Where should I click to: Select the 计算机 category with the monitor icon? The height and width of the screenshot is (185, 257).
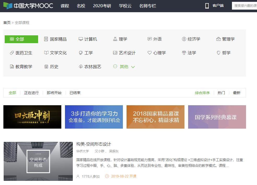(x=80, y=39)
